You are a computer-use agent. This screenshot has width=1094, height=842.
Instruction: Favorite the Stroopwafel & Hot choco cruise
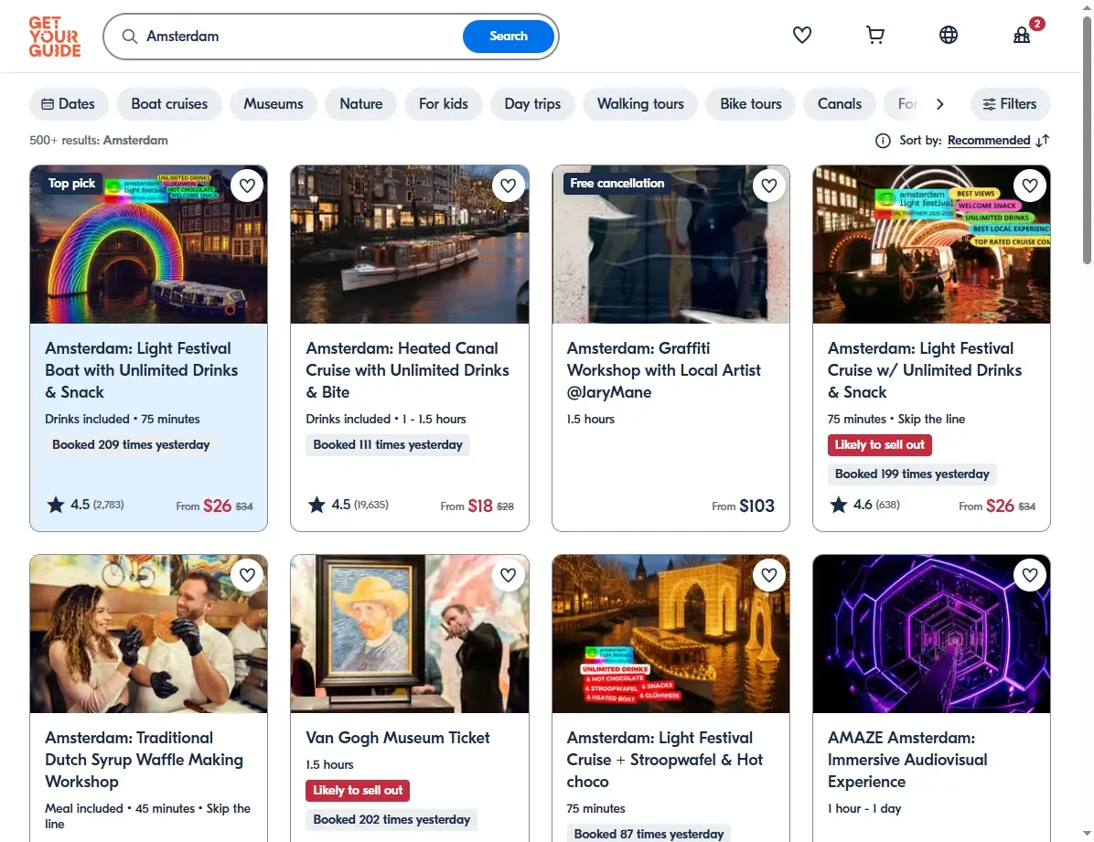click(769, 575)
